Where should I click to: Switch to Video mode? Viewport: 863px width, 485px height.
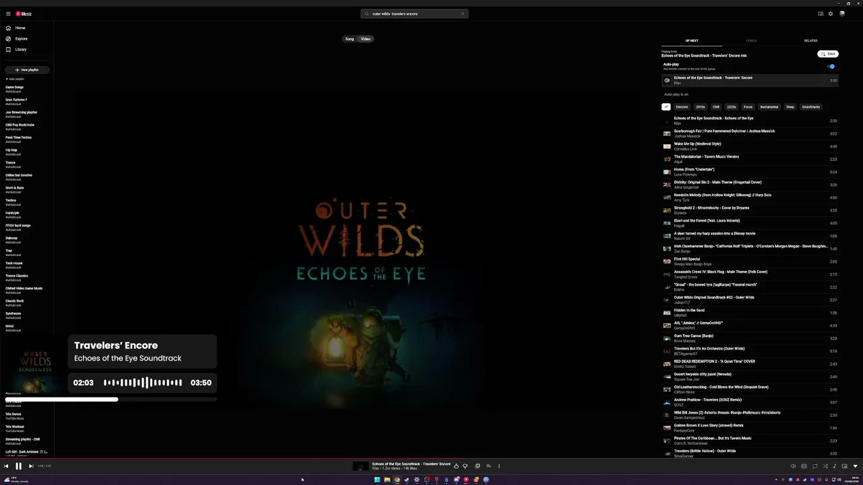[x=365, y=39]
